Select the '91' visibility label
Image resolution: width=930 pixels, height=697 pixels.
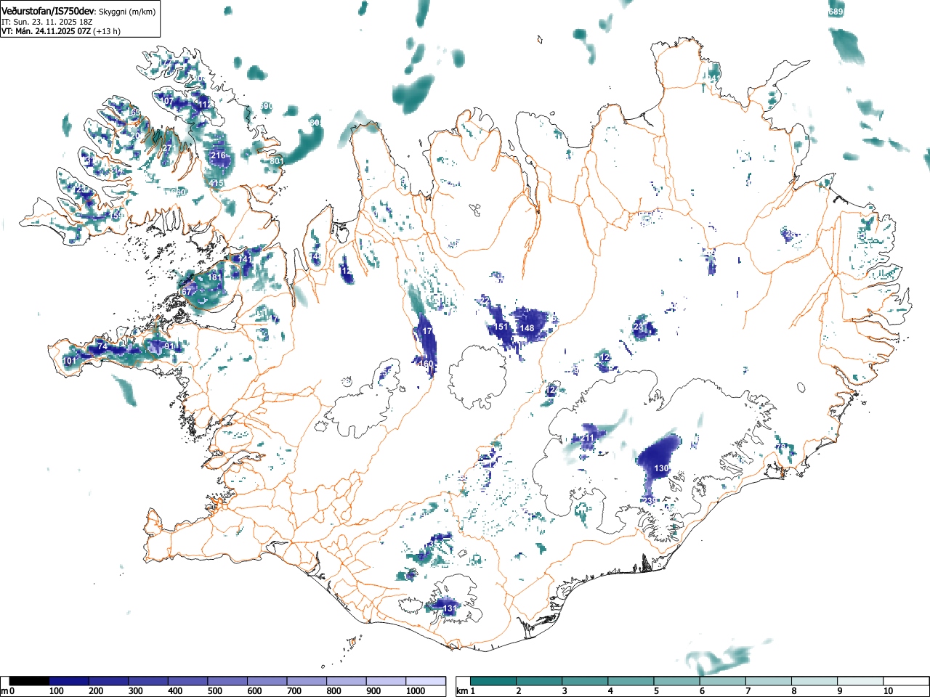[x=169, y=346]
